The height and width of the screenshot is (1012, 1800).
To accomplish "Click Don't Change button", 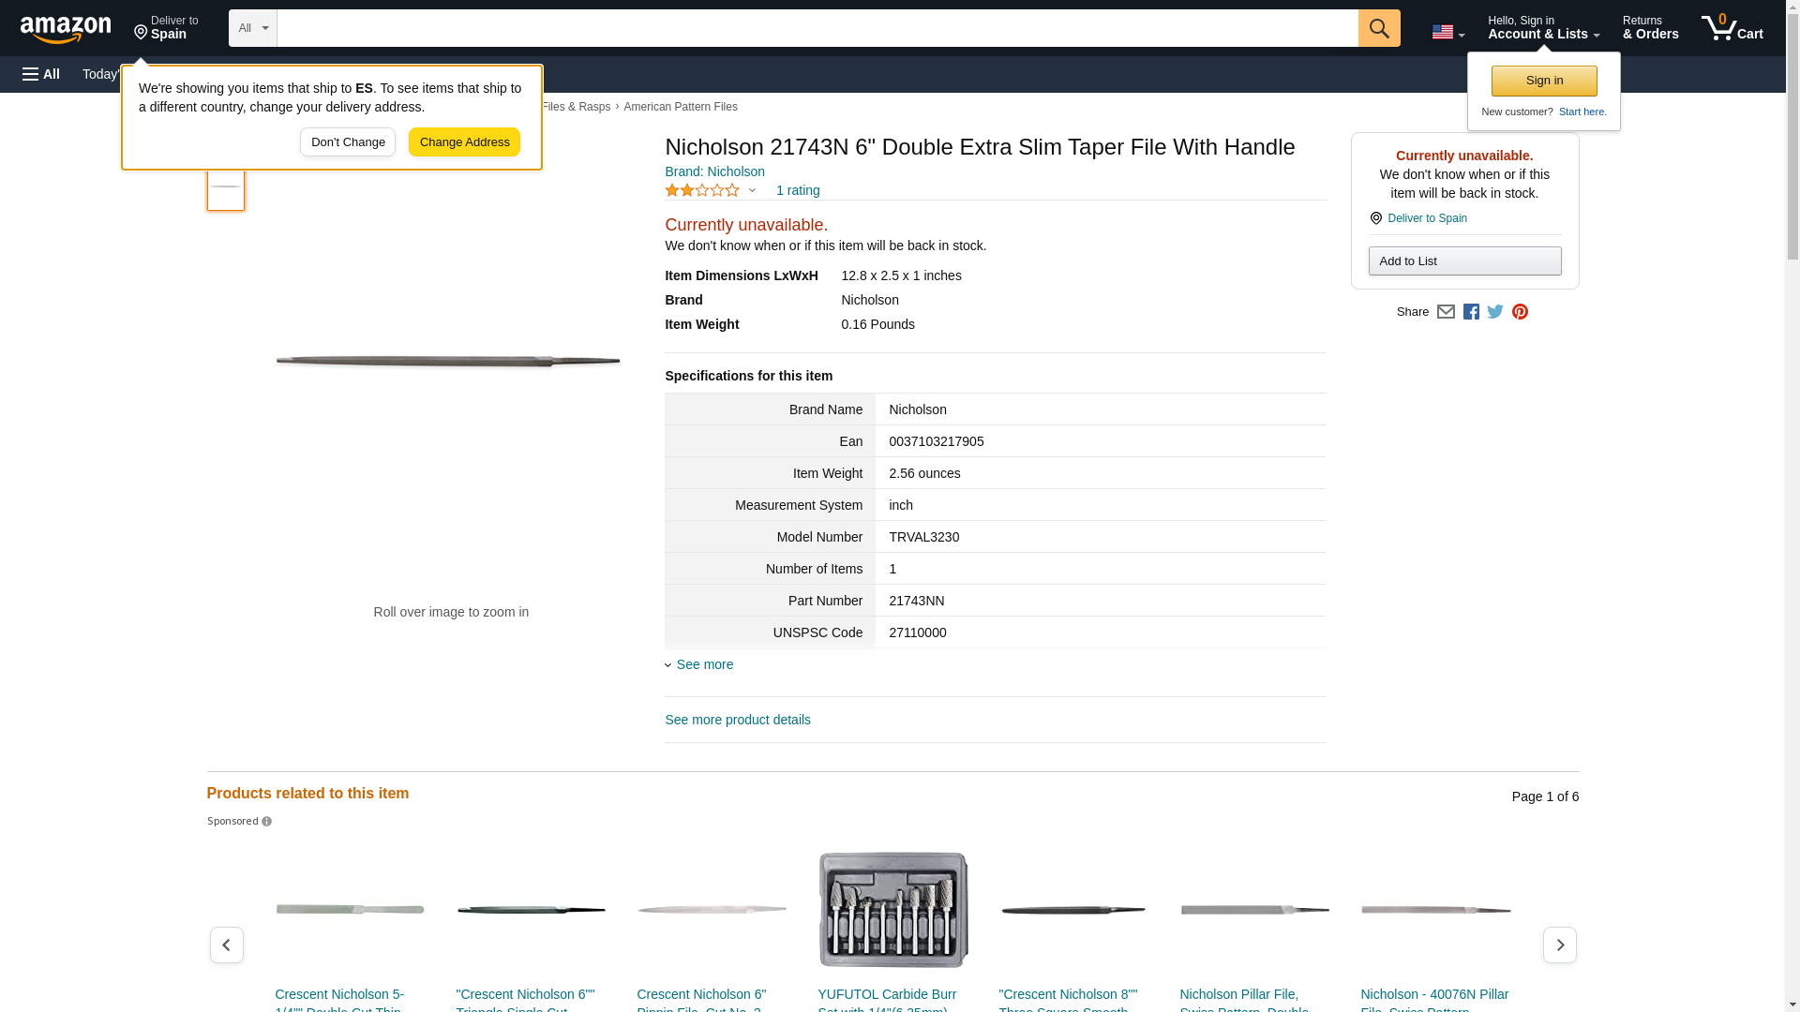I will pyautogui.click(x=348, y=142).
